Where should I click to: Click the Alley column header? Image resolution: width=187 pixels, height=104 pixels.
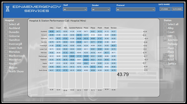tap(51, 28)
